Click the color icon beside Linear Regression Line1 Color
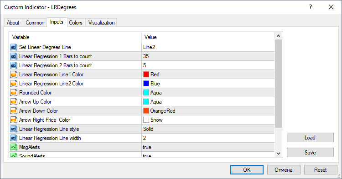Image resolution: width=342 pixels, height=179 pixels. point(14,75)
